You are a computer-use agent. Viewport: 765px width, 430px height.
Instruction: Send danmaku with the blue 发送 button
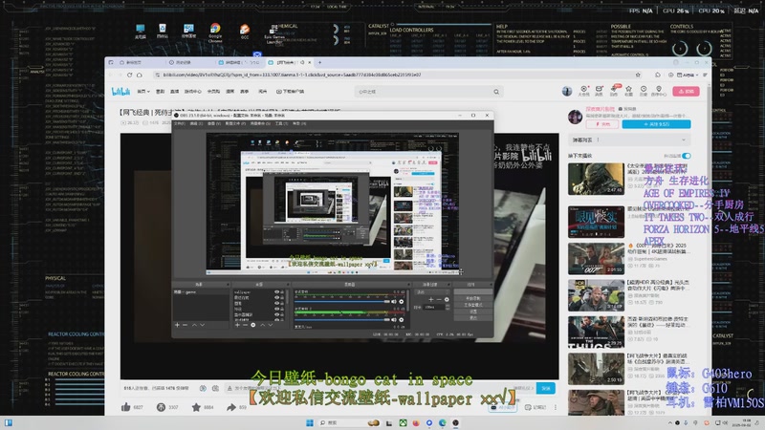545,388
